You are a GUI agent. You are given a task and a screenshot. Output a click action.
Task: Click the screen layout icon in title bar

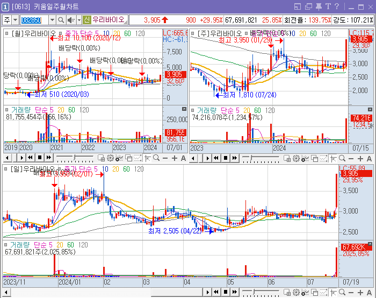(298, 6)
